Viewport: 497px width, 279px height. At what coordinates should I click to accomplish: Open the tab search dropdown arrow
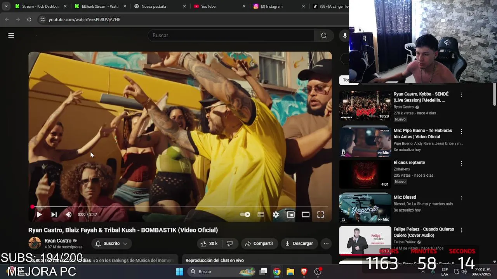click(6, 6)
